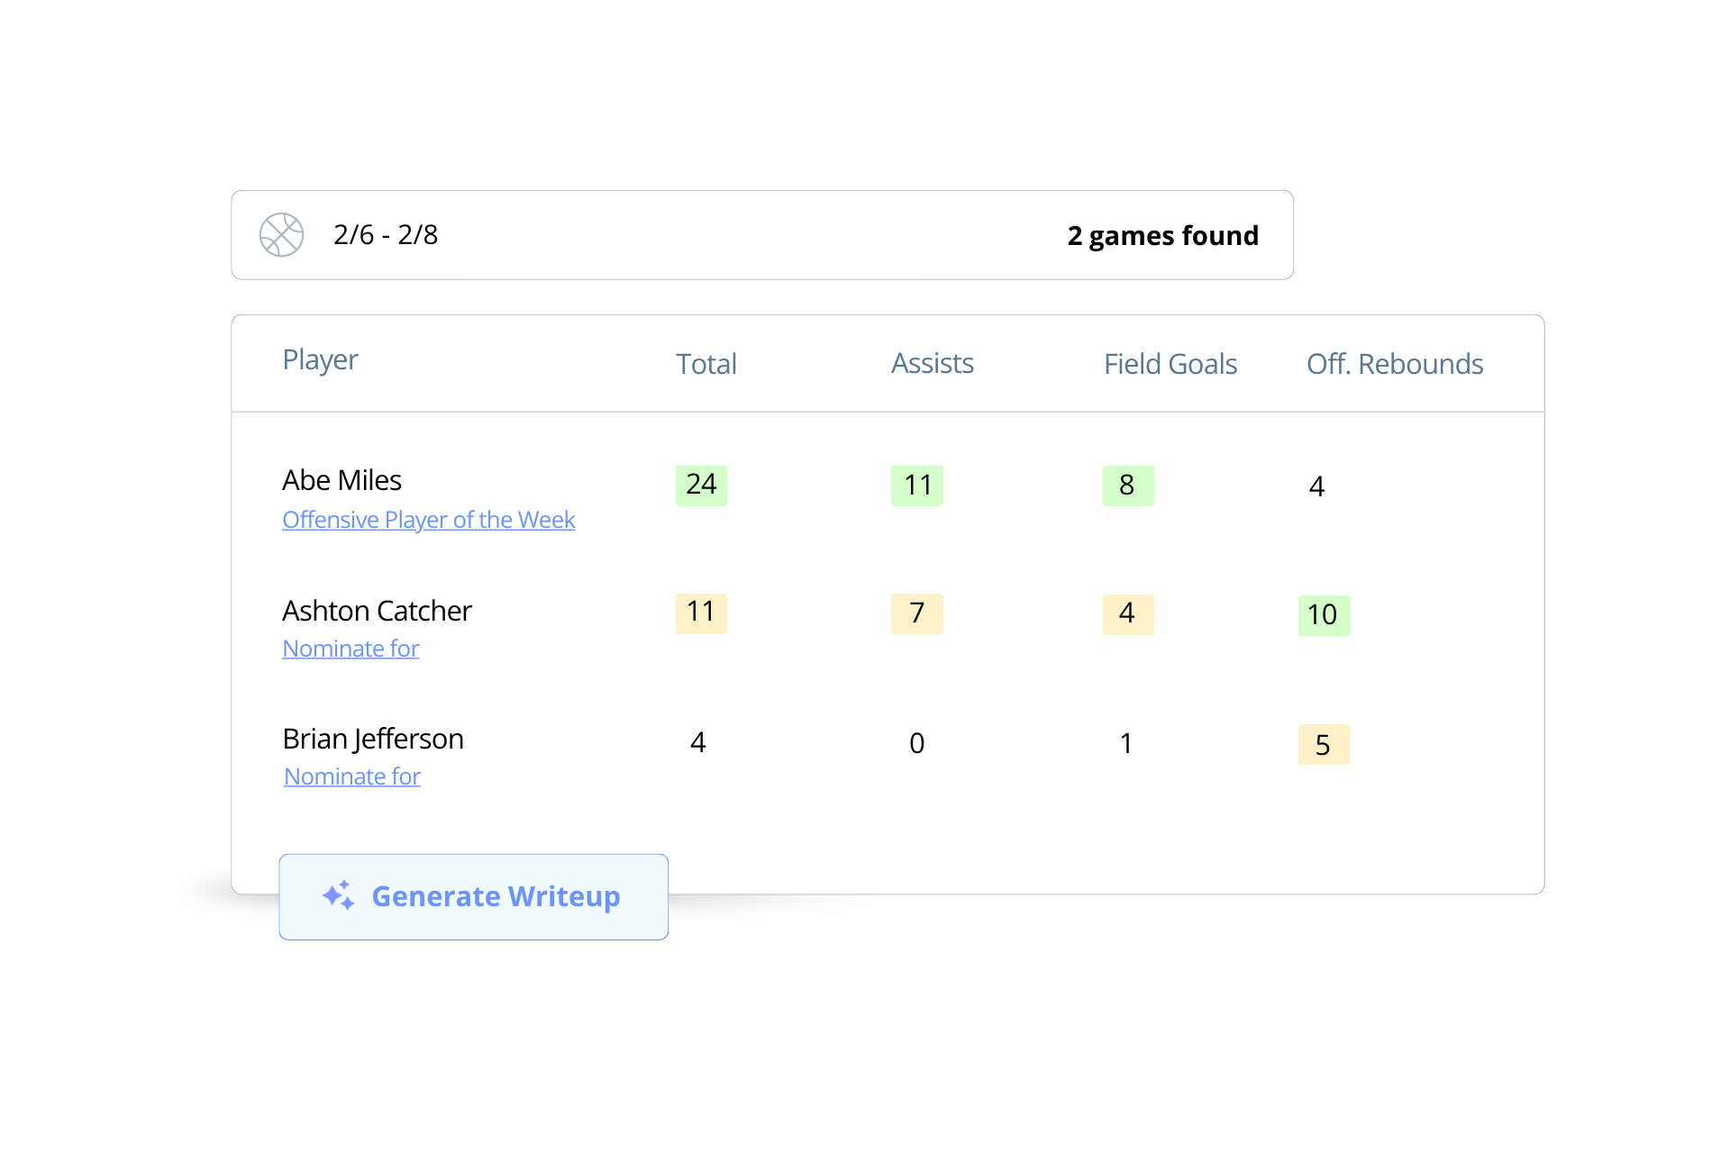Click the Player column header

click(320, 360)
